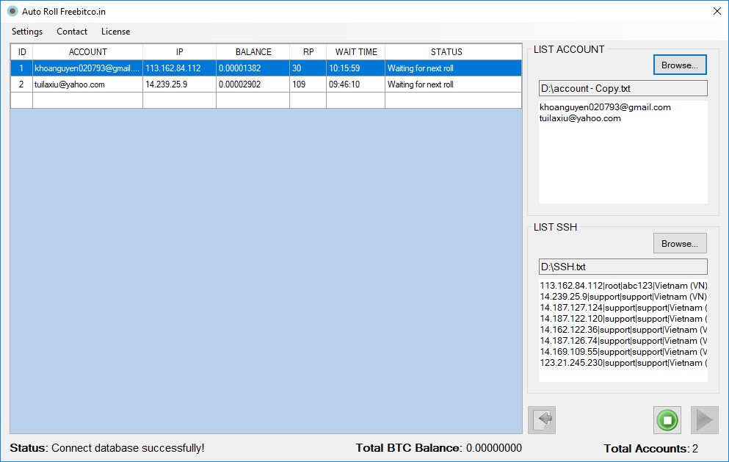The image size is (729, 462).
Task: Click the status cell of row 2
Action: pos(453,84)
